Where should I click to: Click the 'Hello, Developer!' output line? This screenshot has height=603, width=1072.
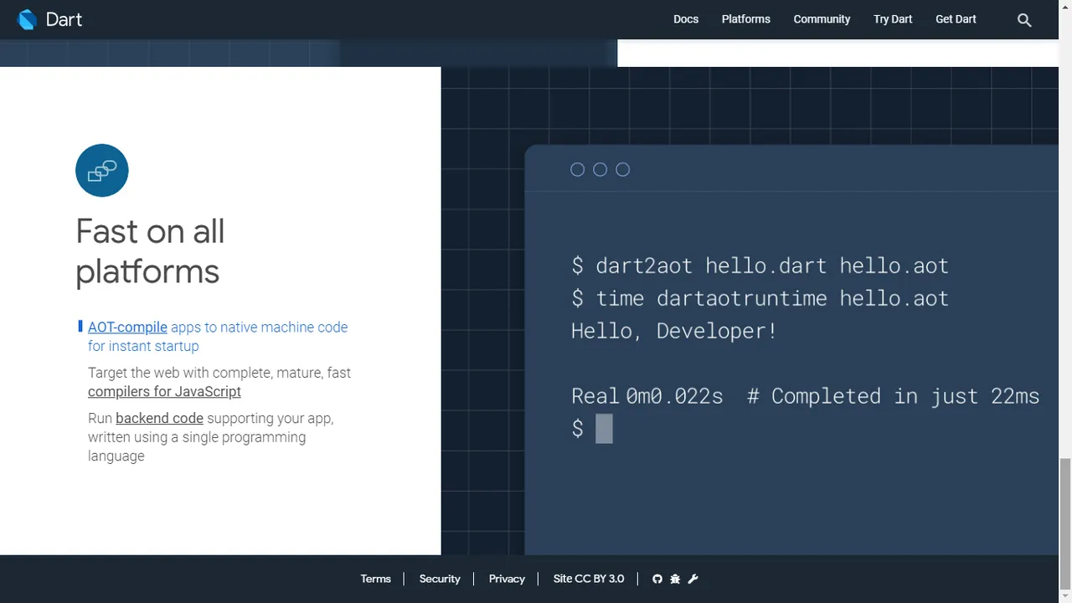point(674,331)
